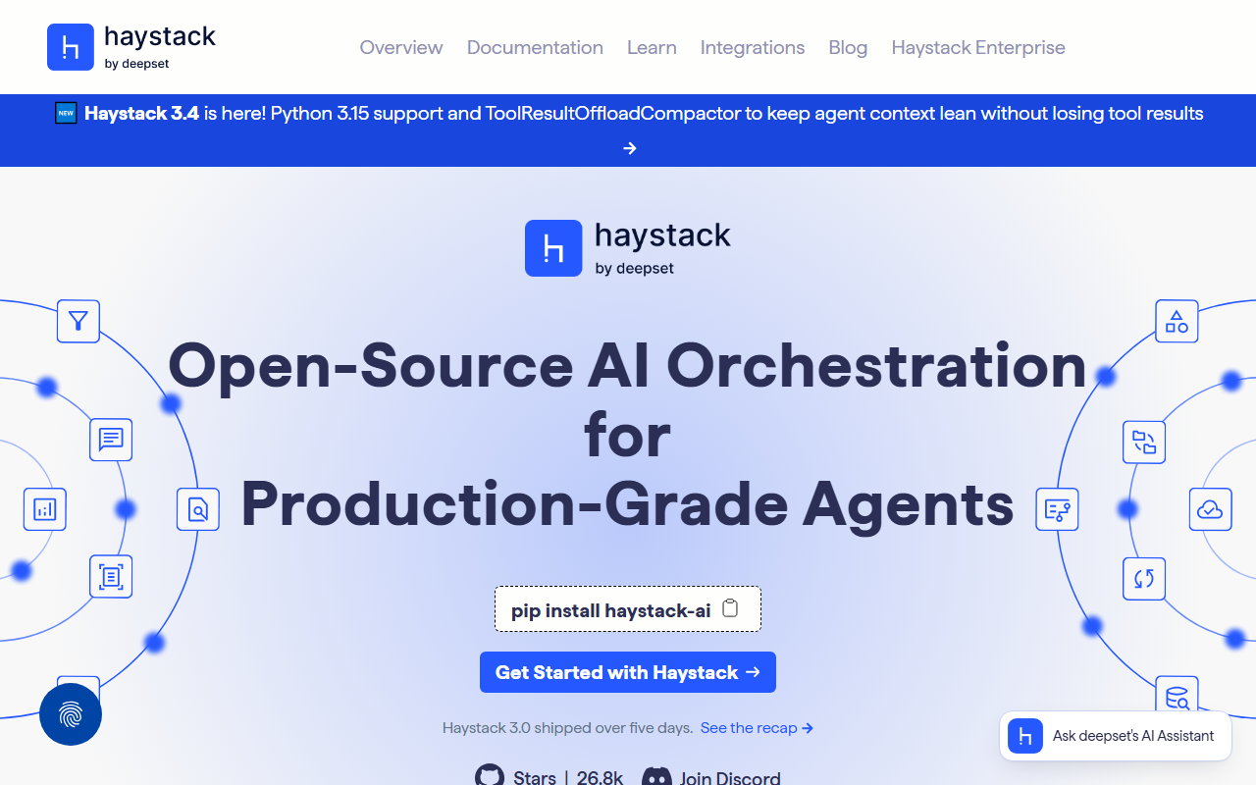Click the hero haystack by deepset logo
The height and width of the screenshot is (785, 1256).
tap(628, 248)
